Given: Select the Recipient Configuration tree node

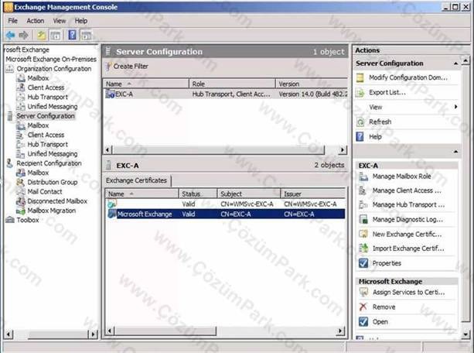Looking at the screenshot, I should pyautogui.click(x=49, y=163).
